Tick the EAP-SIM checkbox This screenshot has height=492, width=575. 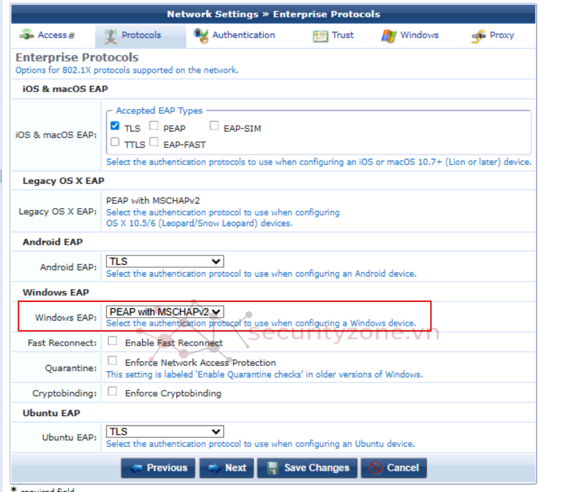tap(214, 126)
